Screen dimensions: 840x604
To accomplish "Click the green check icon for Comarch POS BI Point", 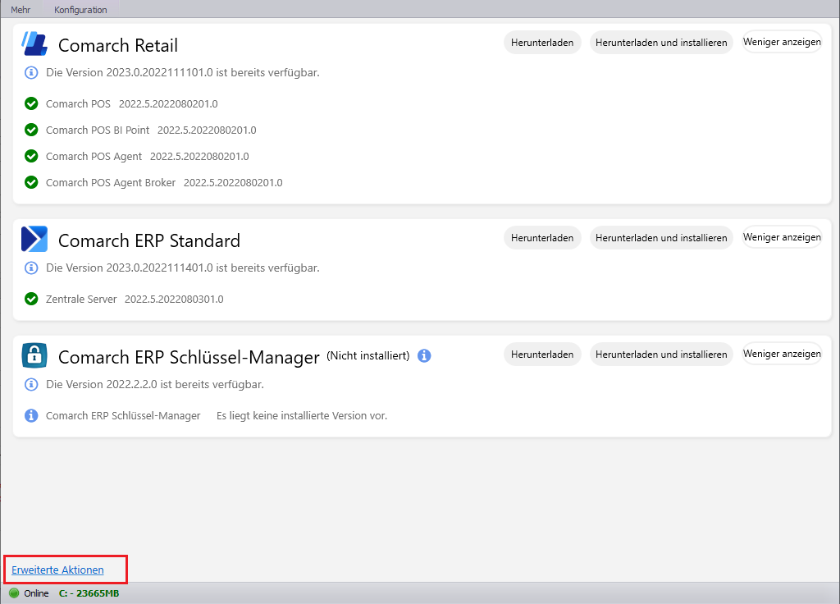I will 31,130.
